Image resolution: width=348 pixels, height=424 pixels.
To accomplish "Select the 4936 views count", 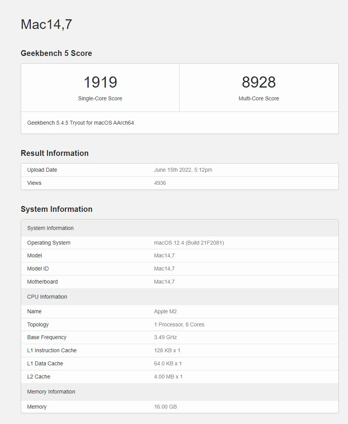I will (x=160, y=183).
